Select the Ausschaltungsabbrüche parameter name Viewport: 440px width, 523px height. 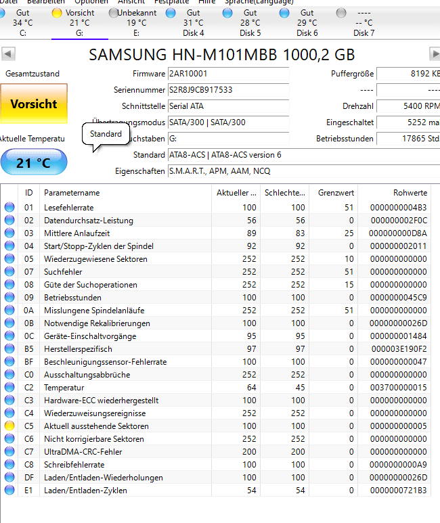(87, 375)
